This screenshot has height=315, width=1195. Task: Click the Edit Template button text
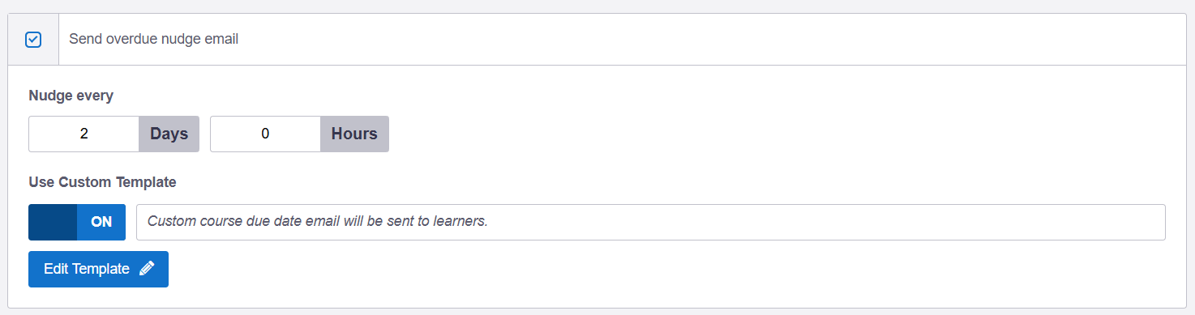(87, 269)
